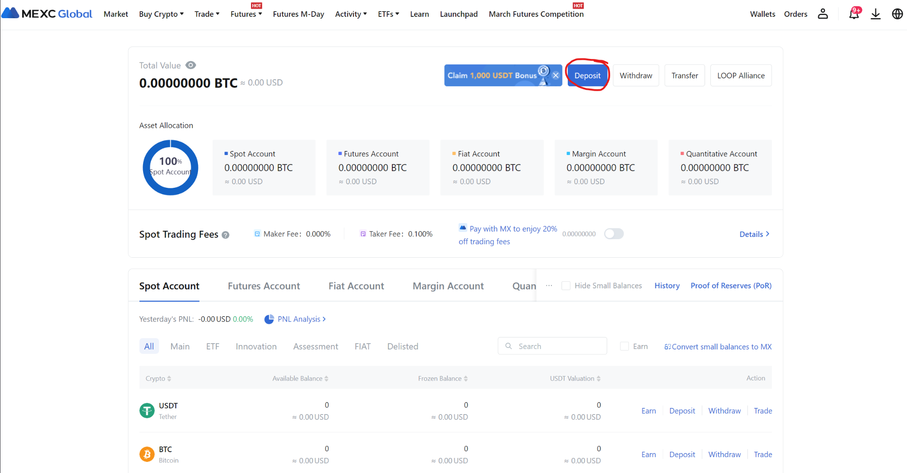Open the user profile icon
This screenshot has height=473, width=907.
(x=823, y=14)
